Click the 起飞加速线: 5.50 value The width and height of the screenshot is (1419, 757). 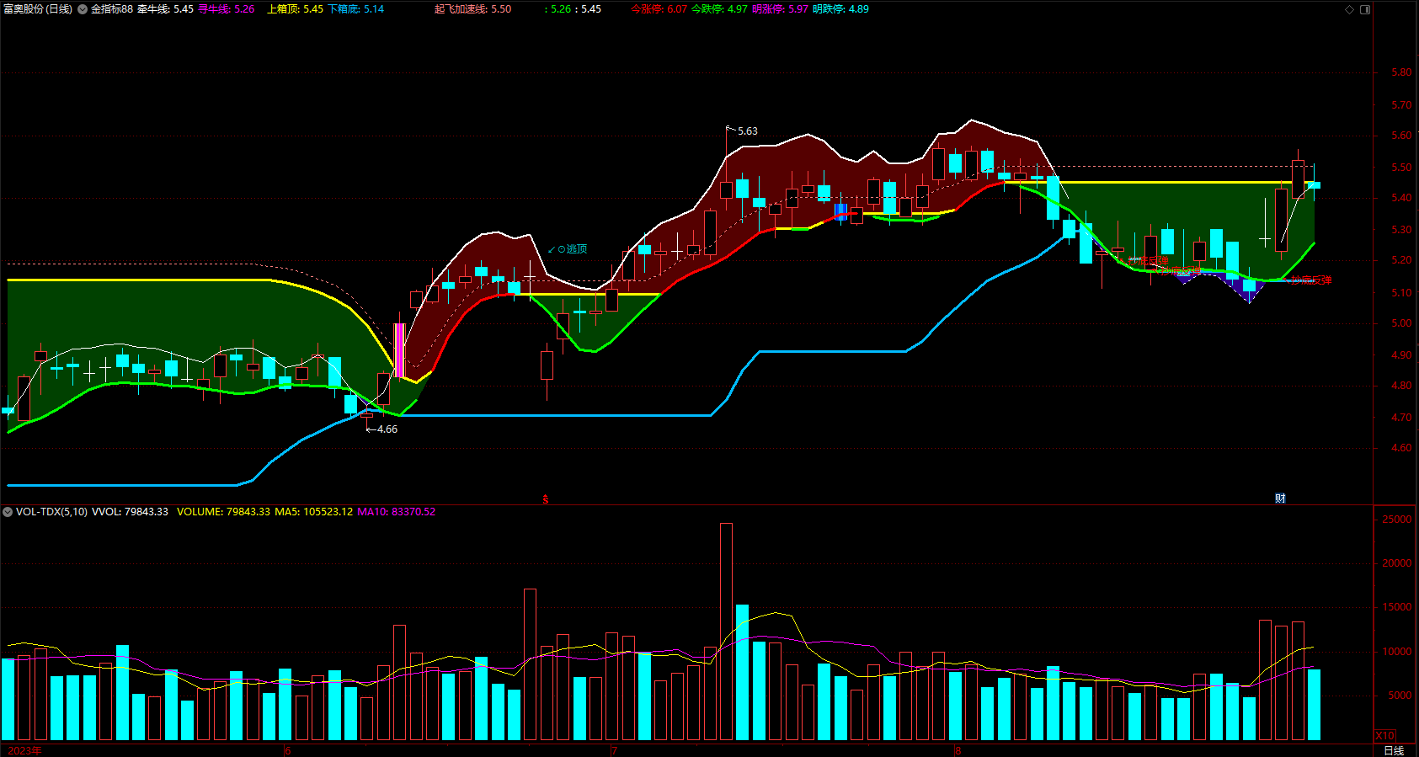tap(473, 9)
